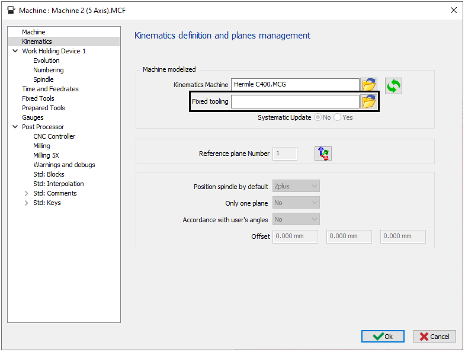Select the Systematic Update Yes radio button
Screen dimensions: 465x352
point(338,117)
